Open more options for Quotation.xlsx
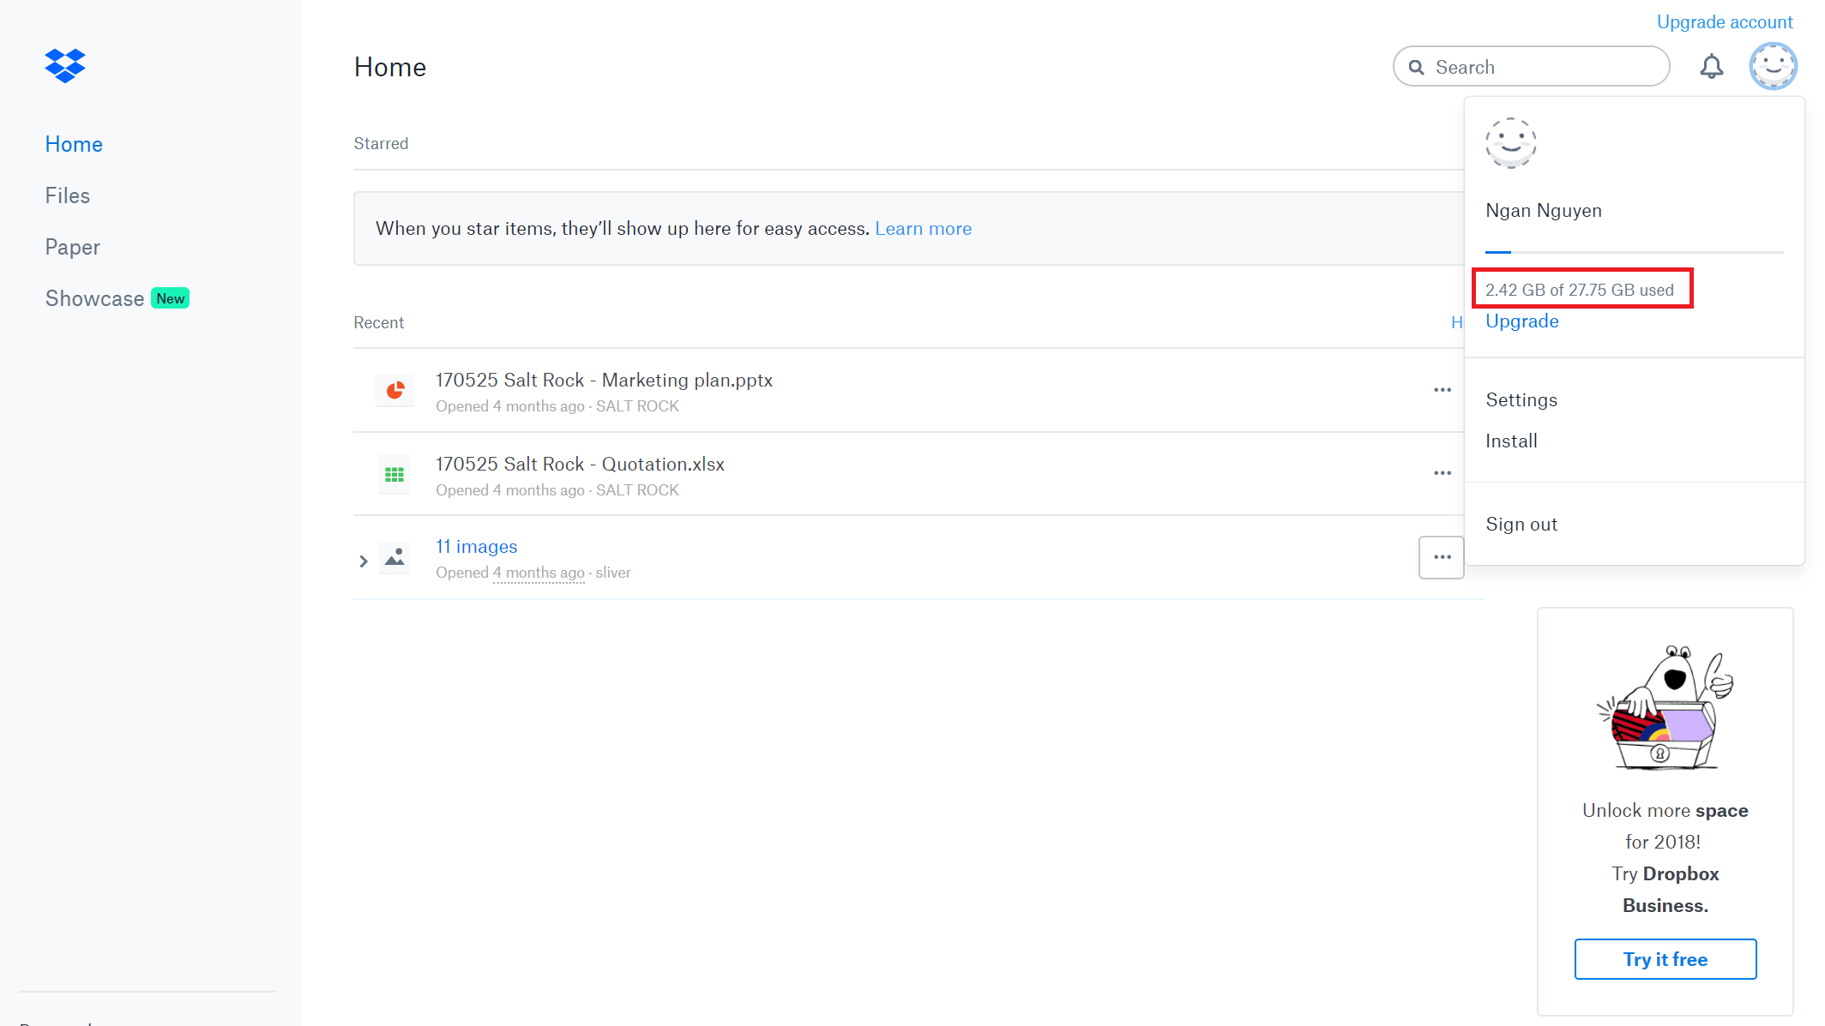The image size is (1825, 1026). [1442, 473]
